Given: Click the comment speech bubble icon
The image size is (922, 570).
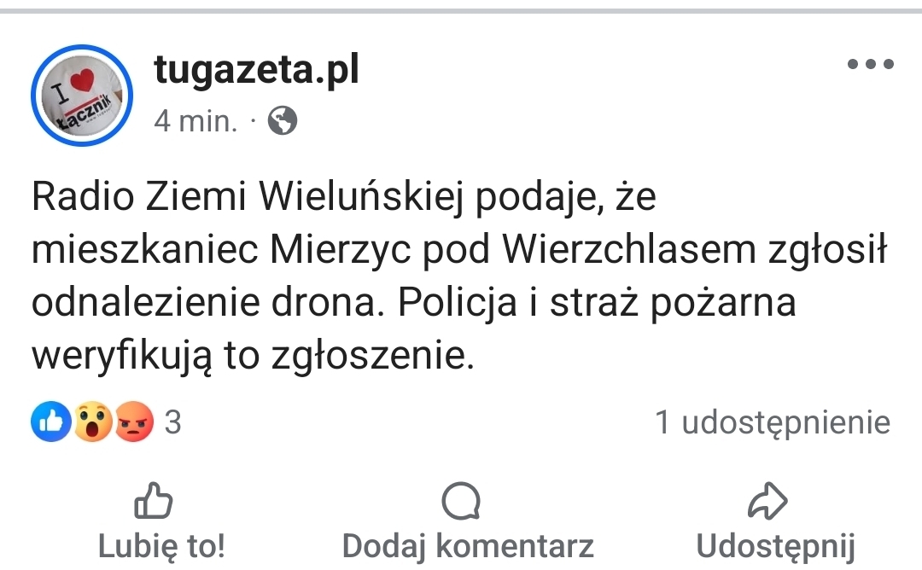Looking at the screenshot, I should pyautogui.click(x=461, y=502).
